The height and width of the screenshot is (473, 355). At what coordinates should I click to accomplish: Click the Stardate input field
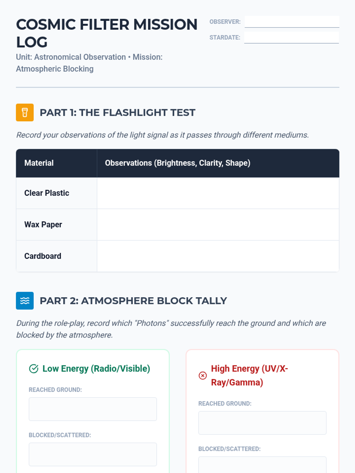(291, 38)
